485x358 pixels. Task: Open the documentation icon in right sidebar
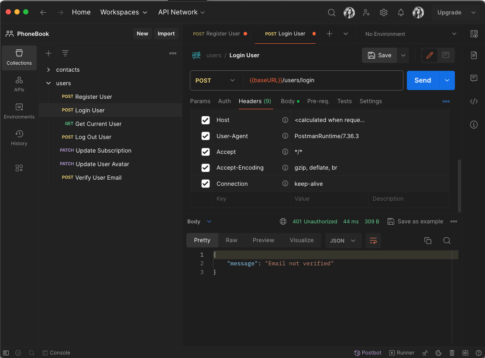(474, 55)
